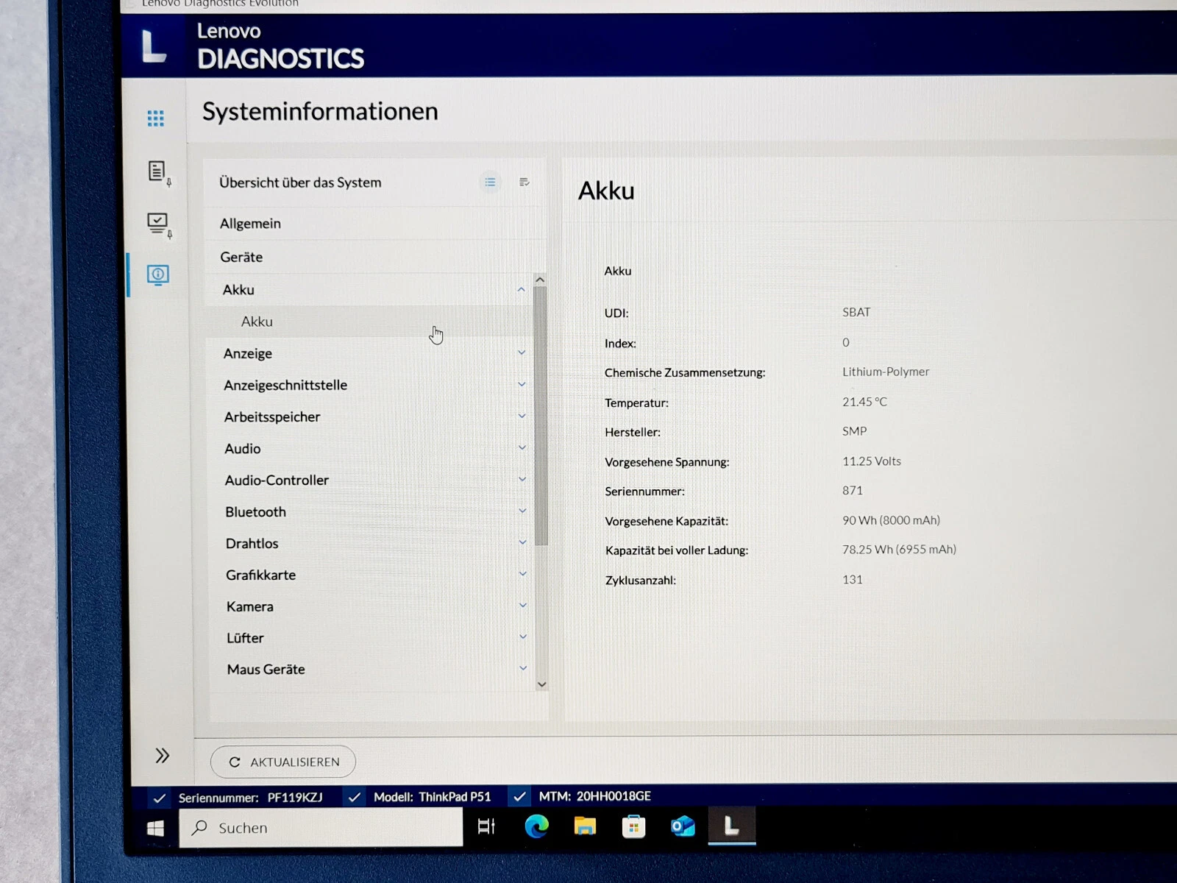Click the Hersteller value SMP
This screenshot has height=883, width=1177.
tap(854, 431)
